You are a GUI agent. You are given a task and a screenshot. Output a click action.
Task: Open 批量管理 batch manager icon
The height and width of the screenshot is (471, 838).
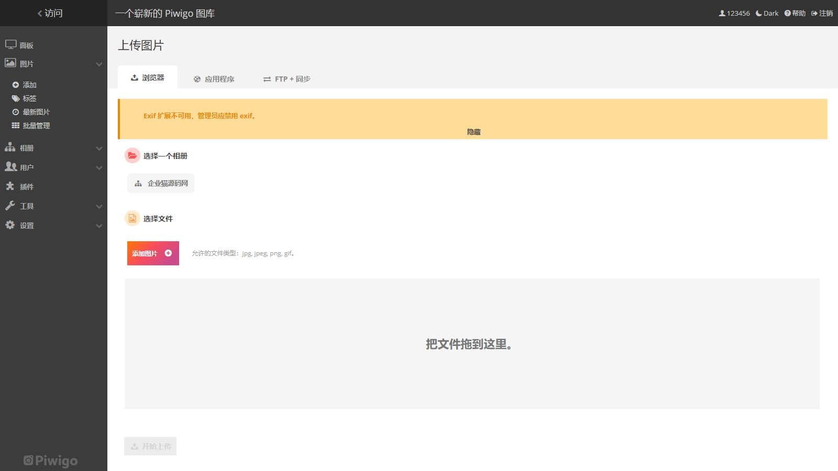15,125
